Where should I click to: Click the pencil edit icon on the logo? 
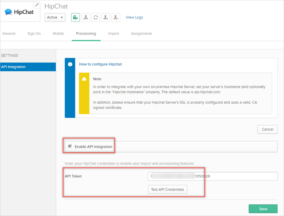[37, 5]
